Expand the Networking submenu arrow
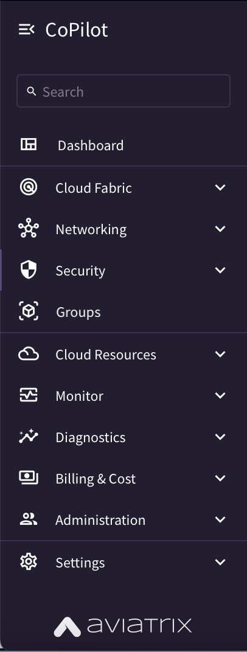This screenshot has height=652, width=247. coord(220,229)
